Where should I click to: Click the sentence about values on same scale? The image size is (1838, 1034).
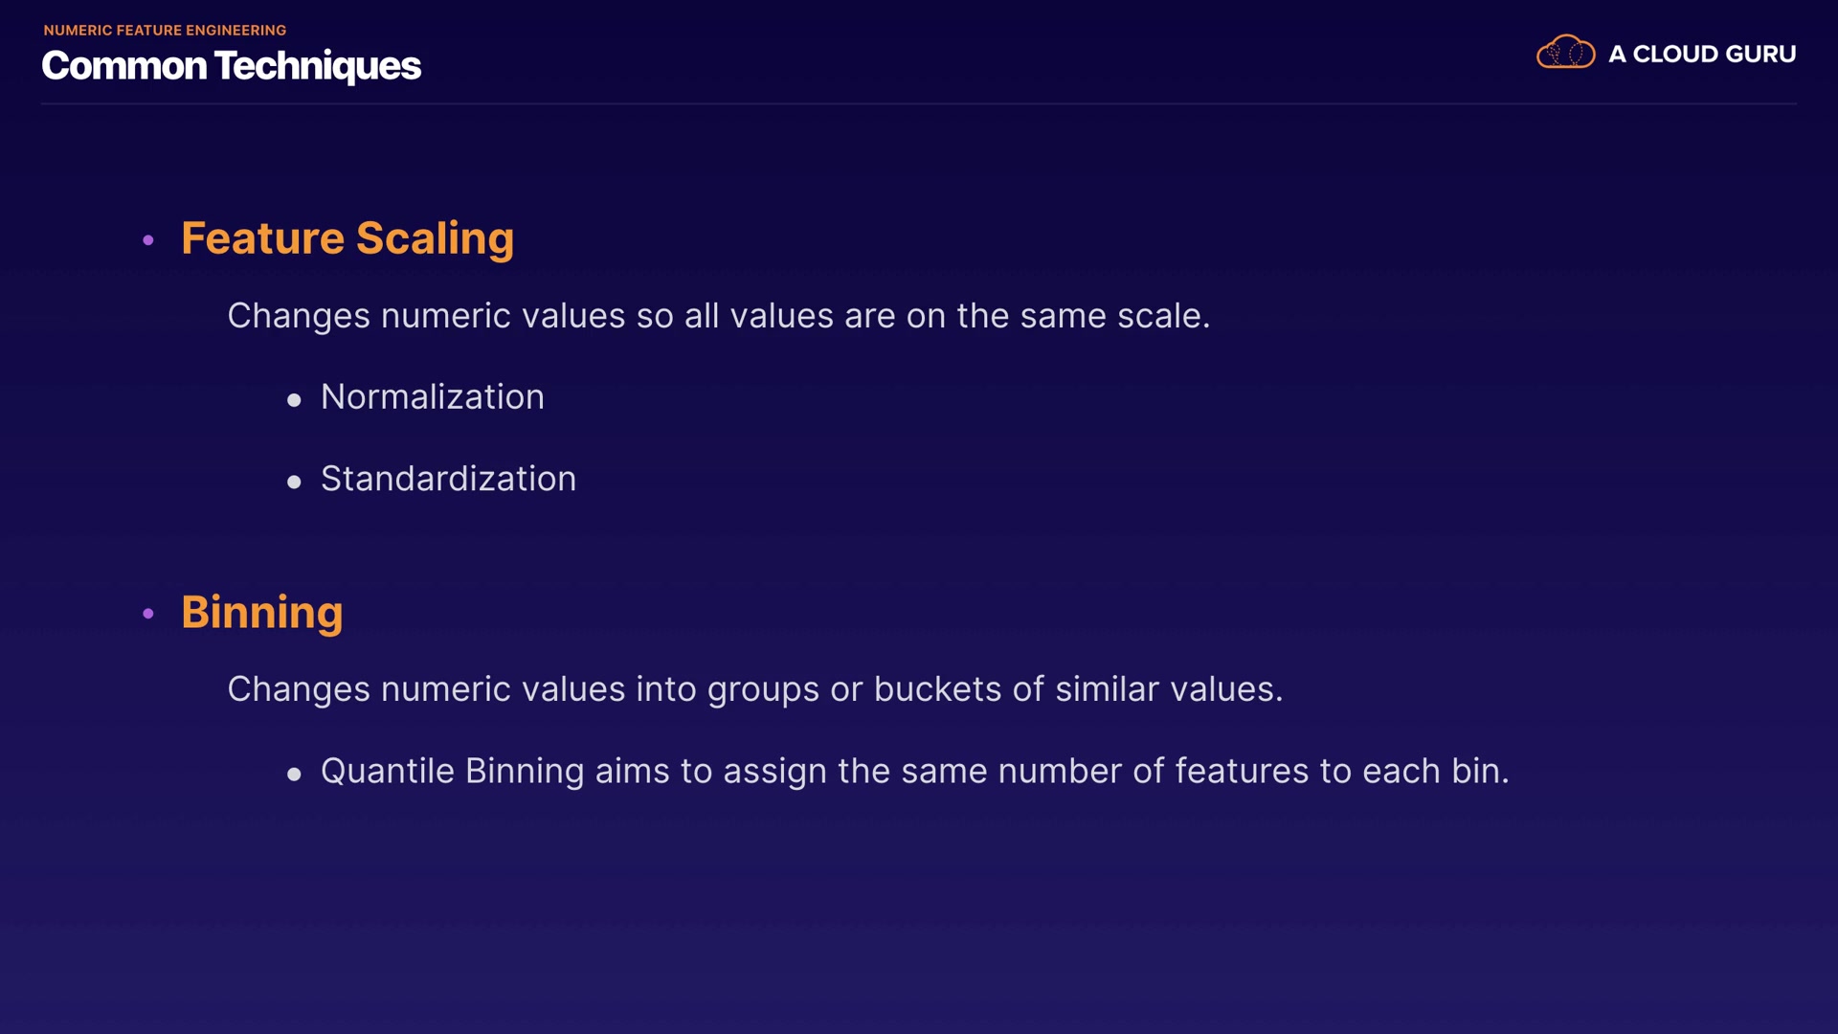[718, 316]
